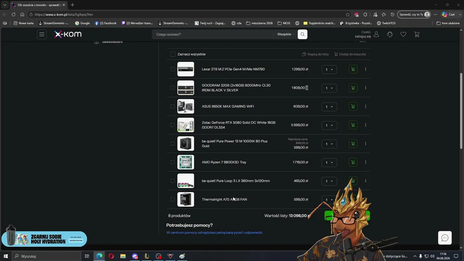Add Zotac RTX 5080 to cart

(353, 125)
